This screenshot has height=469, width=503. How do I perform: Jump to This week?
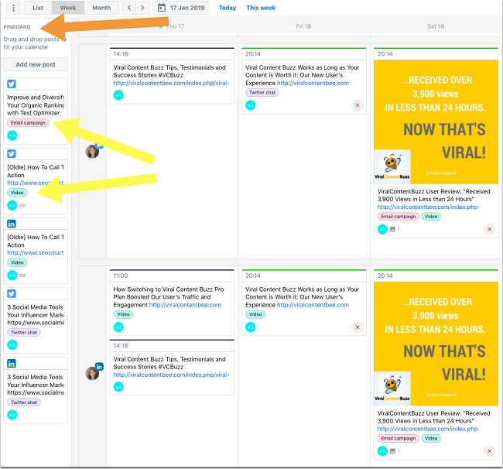(x=261, y=8)
